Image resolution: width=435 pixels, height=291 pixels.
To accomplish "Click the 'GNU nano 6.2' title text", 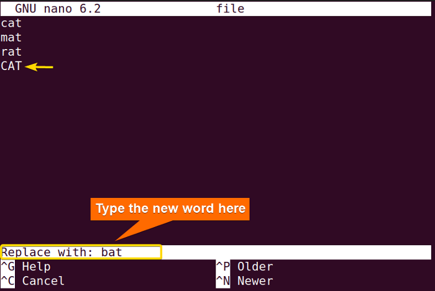I will pos(58,9).
